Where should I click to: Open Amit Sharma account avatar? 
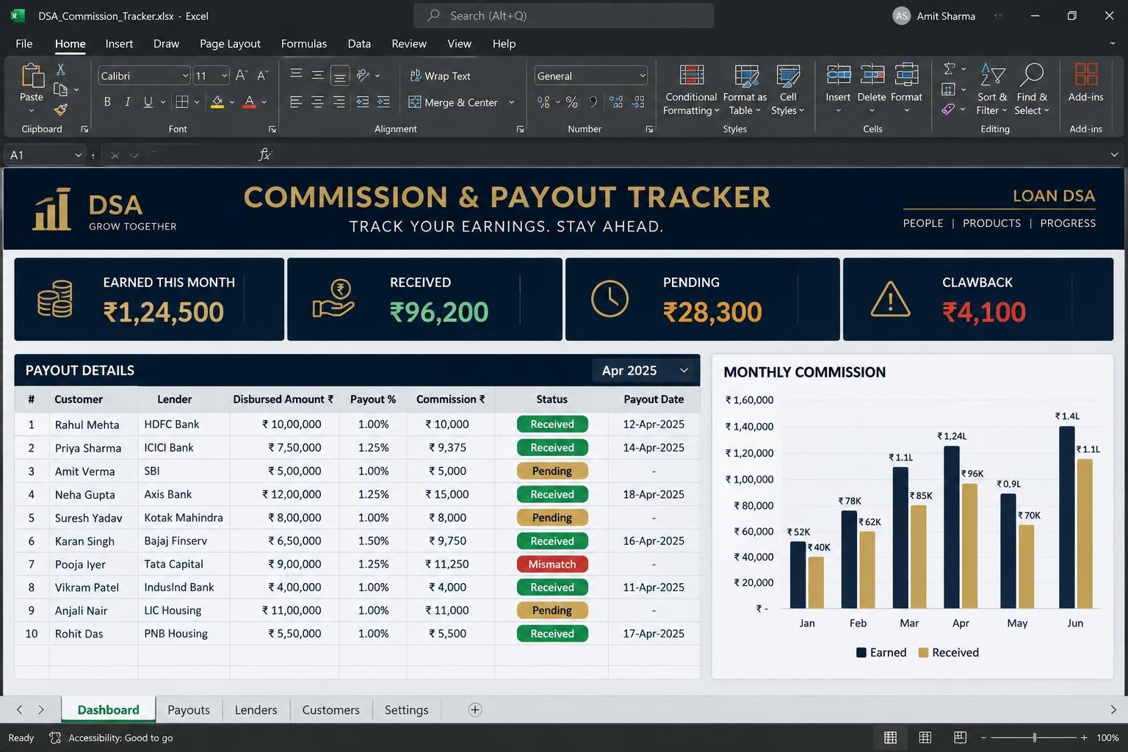[901, 15]
